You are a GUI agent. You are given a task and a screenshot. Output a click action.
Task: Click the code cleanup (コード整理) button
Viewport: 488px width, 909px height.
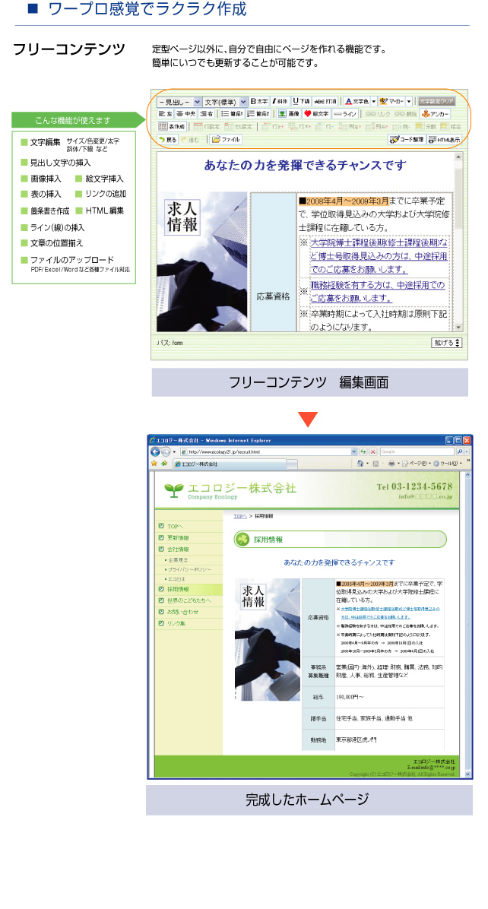point(406,139)
